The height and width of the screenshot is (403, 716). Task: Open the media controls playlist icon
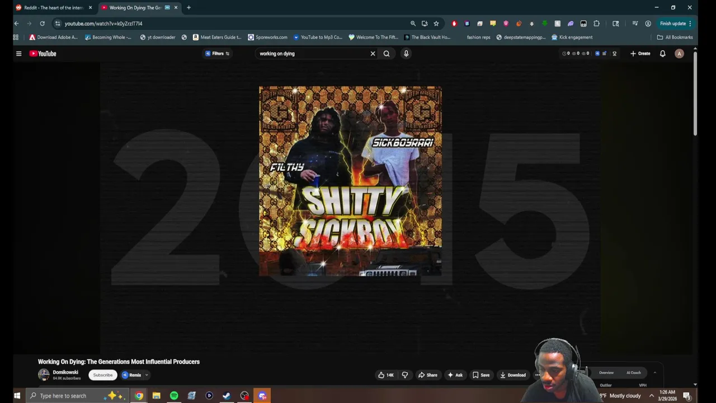point(635,24)
